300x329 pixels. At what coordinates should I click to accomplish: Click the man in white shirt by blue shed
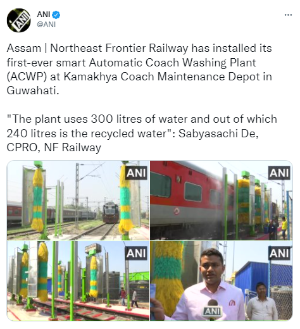(262, 301)
